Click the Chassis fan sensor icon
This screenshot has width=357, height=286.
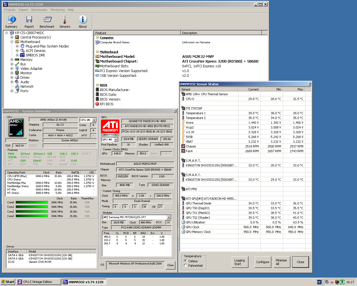[x=183, y=146]
